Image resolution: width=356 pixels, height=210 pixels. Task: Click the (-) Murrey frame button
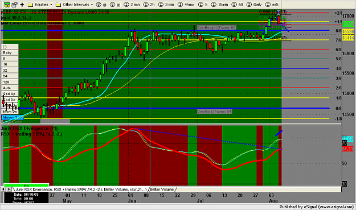point(10,47)
